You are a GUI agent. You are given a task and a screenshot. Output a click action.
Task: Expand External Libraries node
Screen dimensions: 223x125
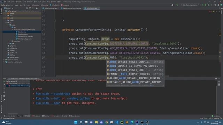pos(4,60)
